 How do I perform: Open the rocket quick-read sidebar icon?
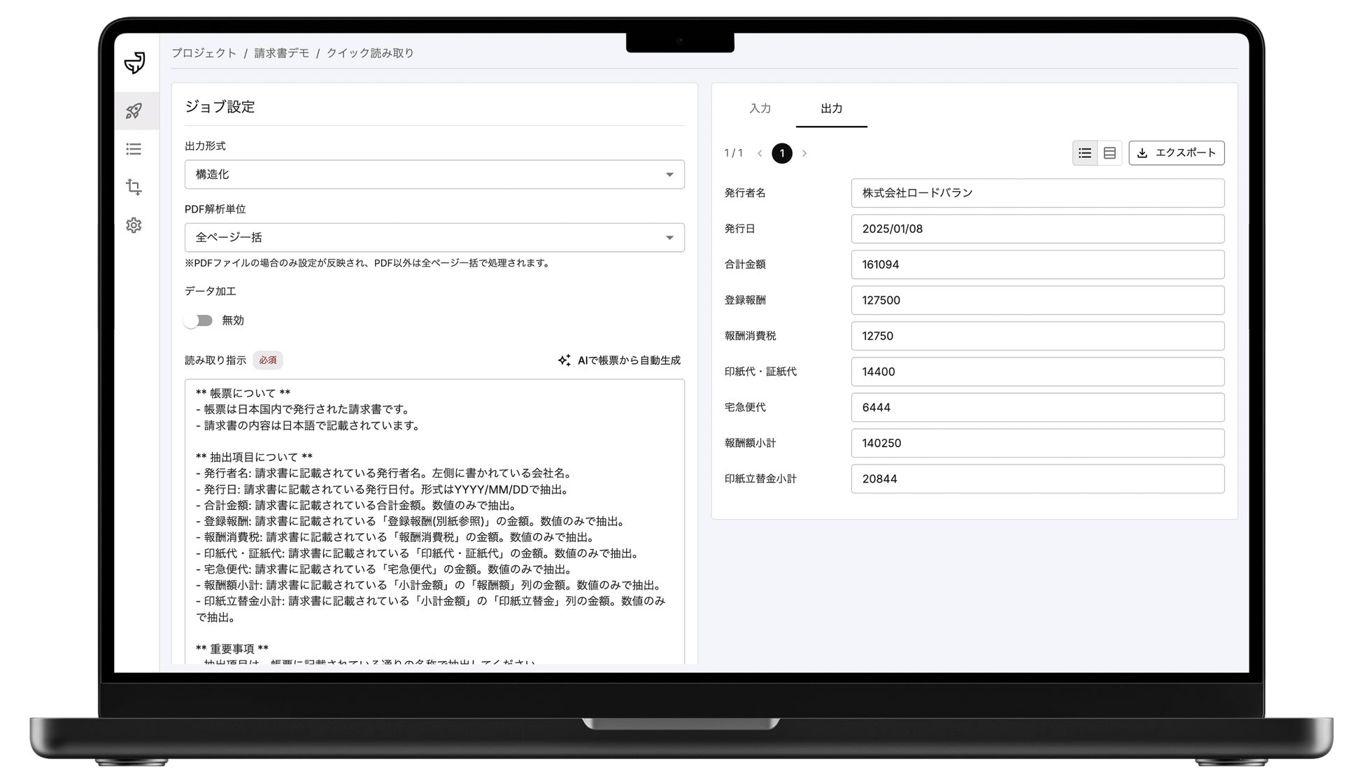tap(134, 111)
